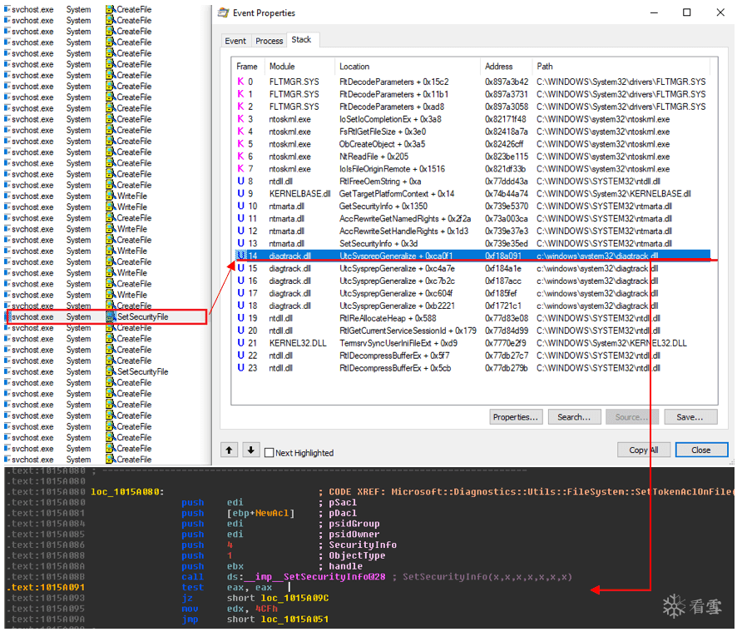Select user frame 15 U icon
This screenshot has width=737, height=632.
pyautogui.click(x=240, y=268)
